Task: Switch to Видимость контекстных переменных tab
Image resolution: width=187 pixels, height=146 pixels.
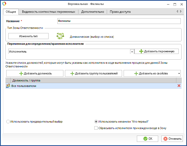Action: click(49, 12)
